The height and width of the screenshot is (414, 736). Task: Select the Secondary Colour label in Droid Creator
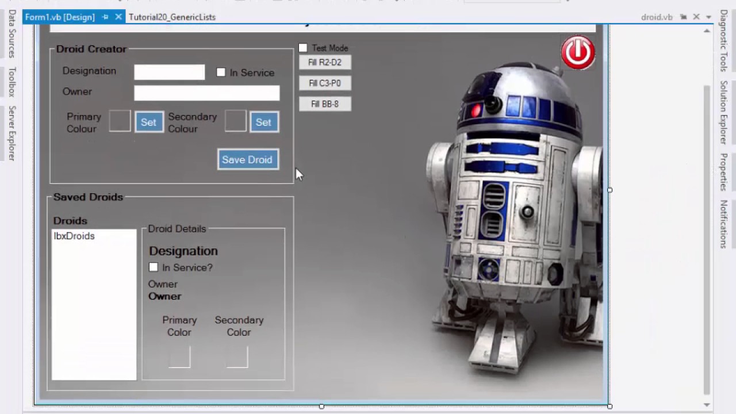click(193, 122)
